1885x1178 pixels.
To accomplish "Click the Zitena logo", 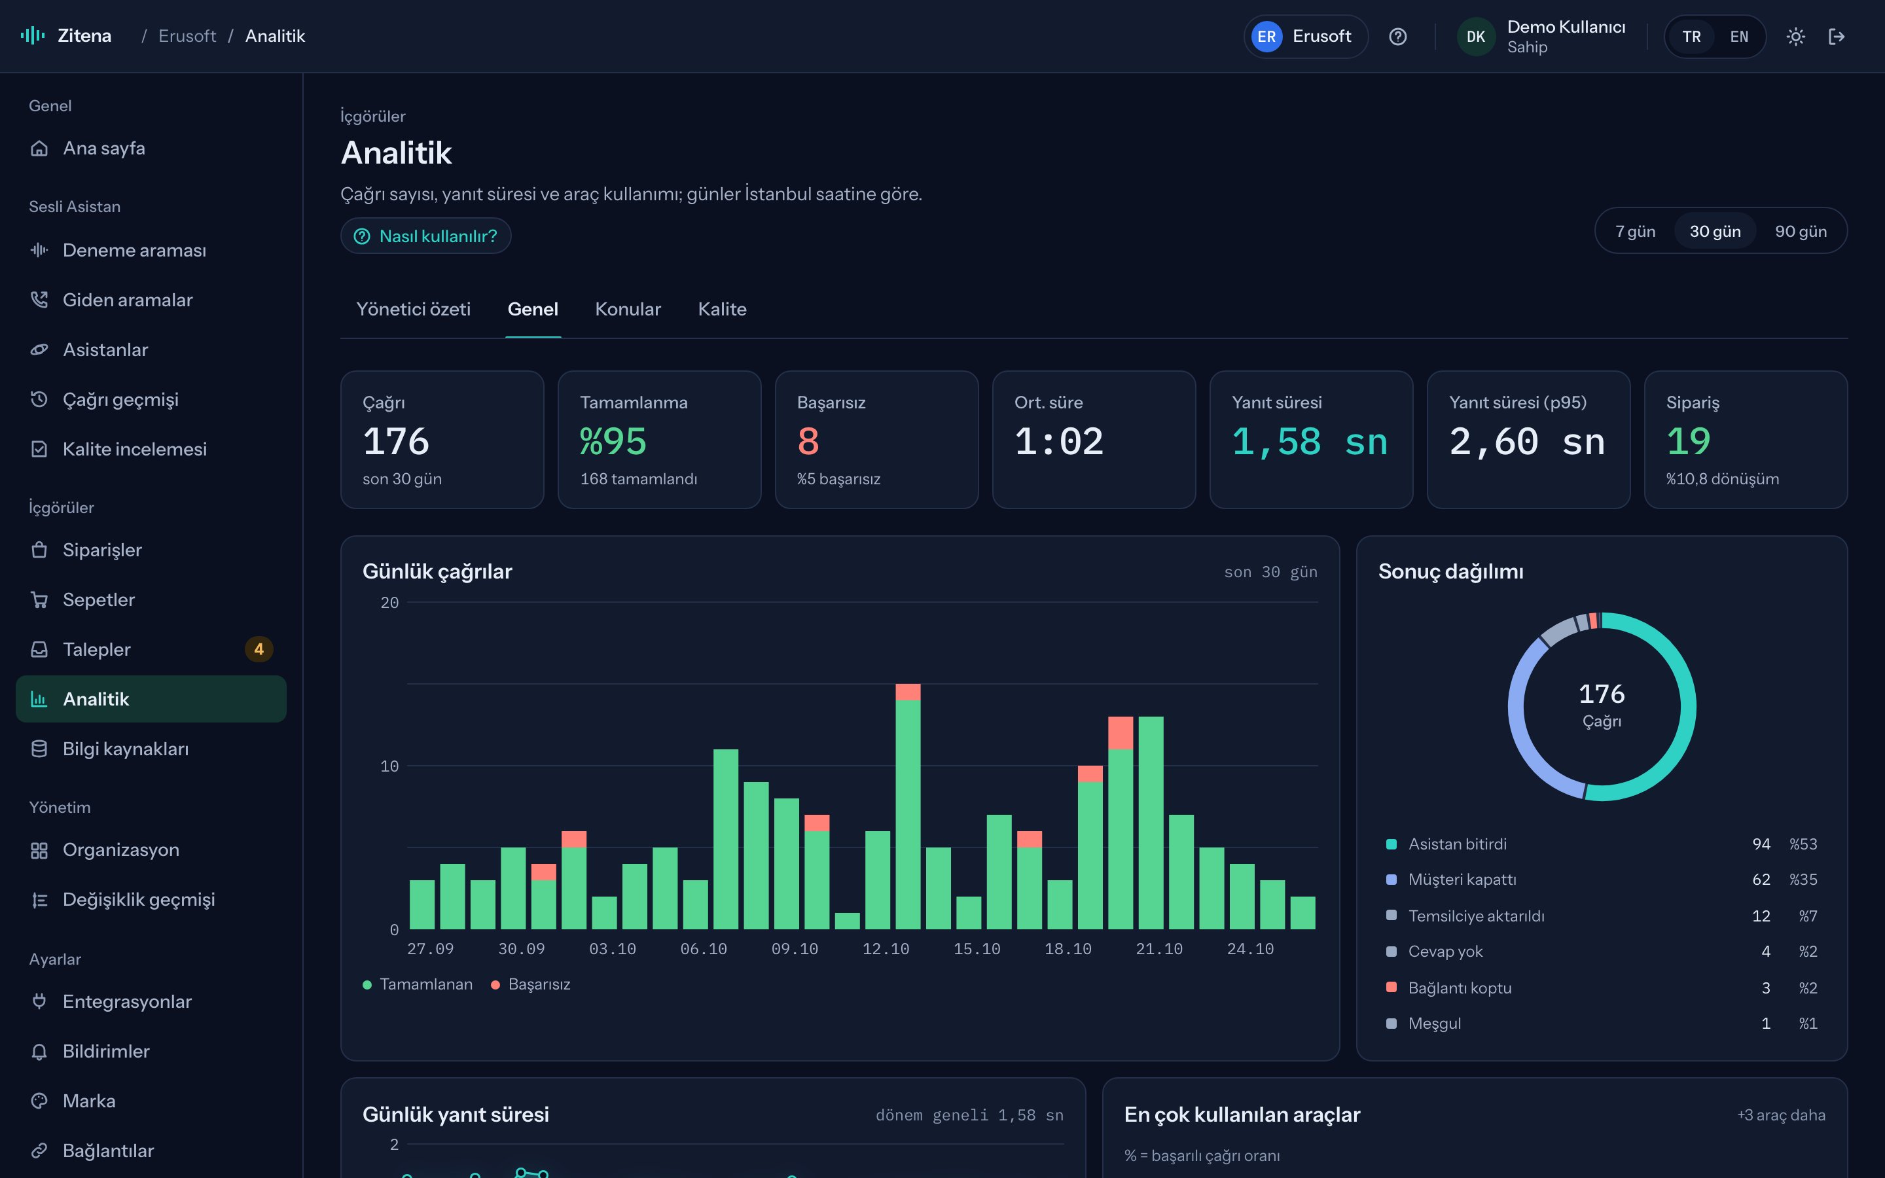I will [66, 36].
